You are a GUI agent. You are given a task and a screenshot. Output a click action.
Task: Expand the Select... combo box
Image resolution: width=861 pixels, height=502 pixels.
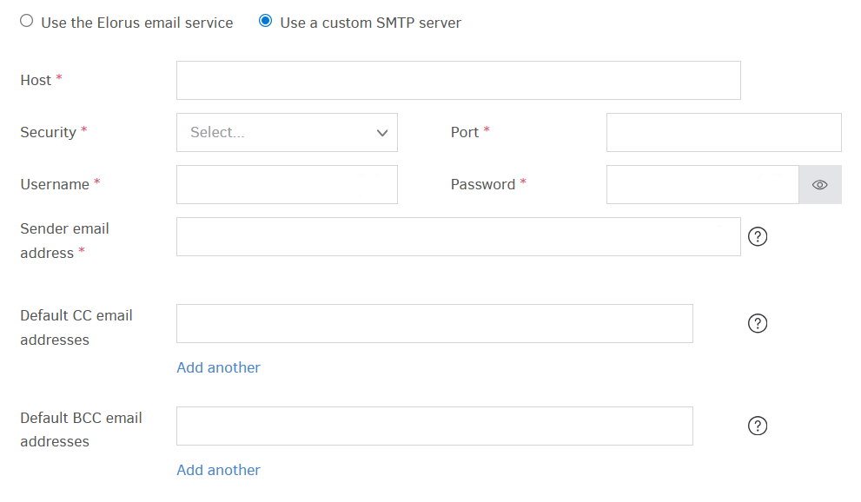pos(287,132)
